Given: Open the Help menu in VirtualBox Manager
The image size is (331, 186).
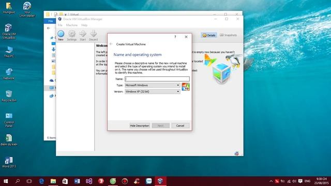Looking at the screenshot, I should point(84,25).
